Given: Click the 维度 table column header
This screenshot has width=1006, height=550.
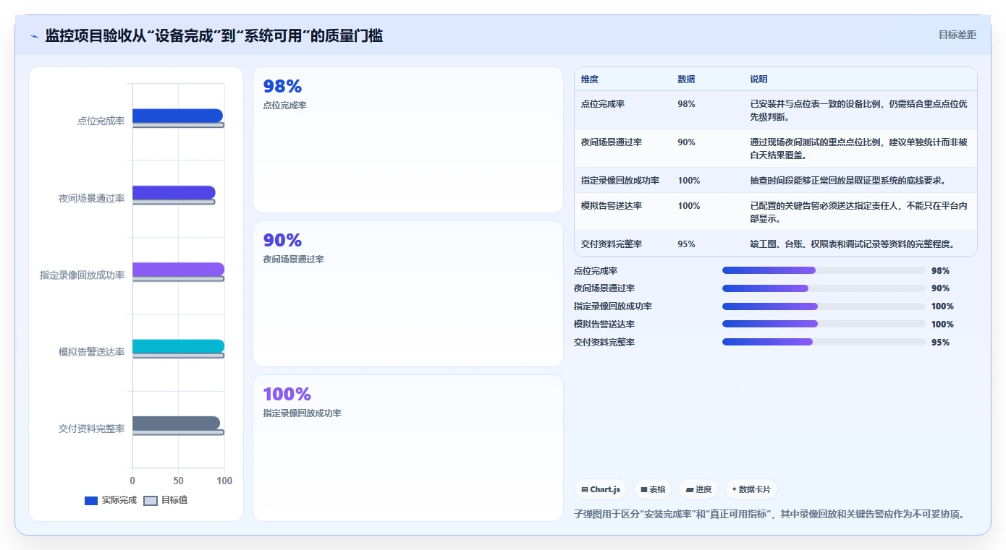Looking at the screenshot, I should [x=590, y=80].
